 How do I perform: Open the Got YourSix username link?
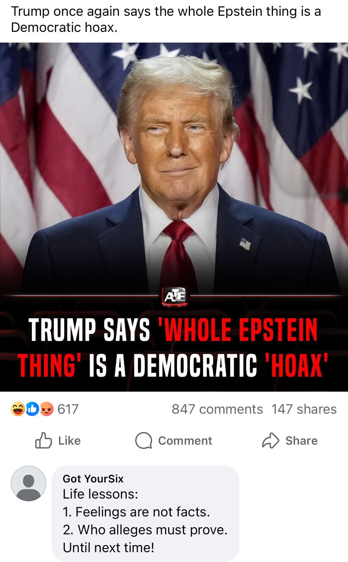click(93, 479)
